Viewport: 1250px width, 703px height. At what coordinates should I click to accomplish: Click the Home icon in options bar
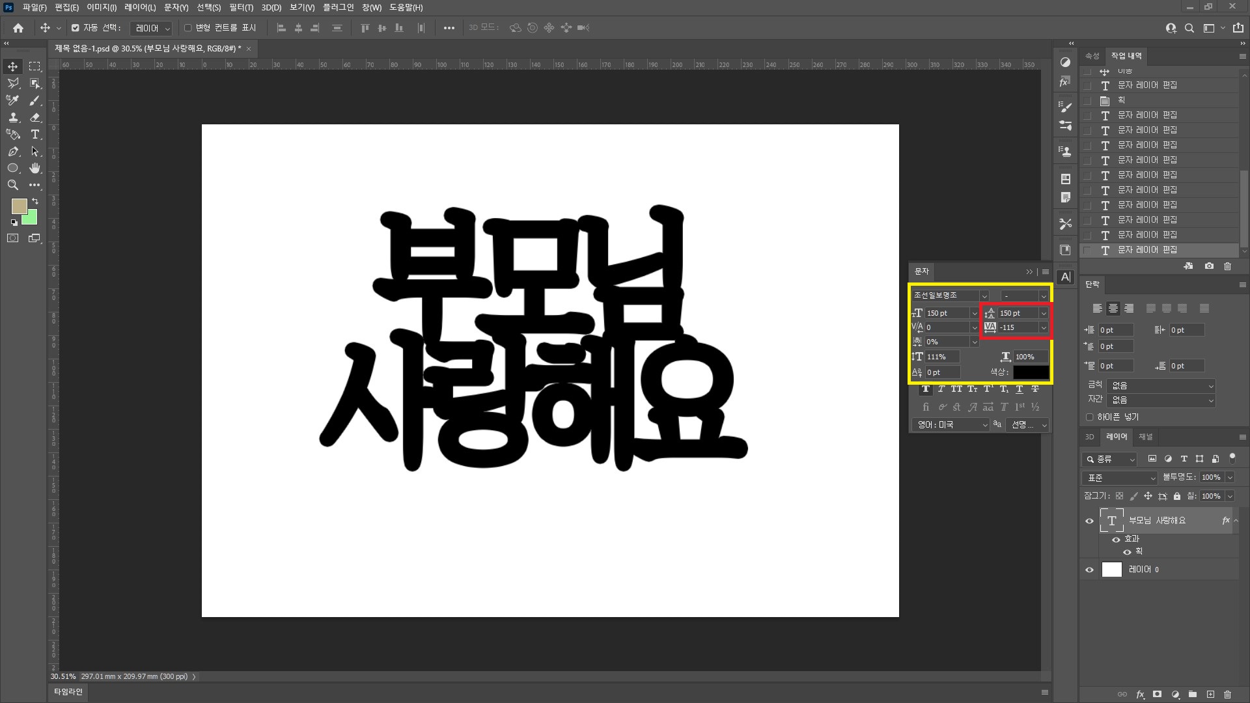(18, 28)
